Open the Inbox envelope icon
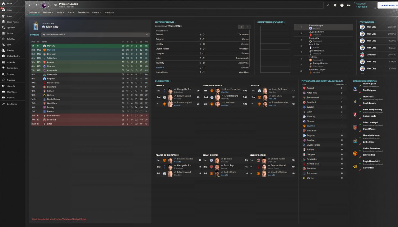 3,10
